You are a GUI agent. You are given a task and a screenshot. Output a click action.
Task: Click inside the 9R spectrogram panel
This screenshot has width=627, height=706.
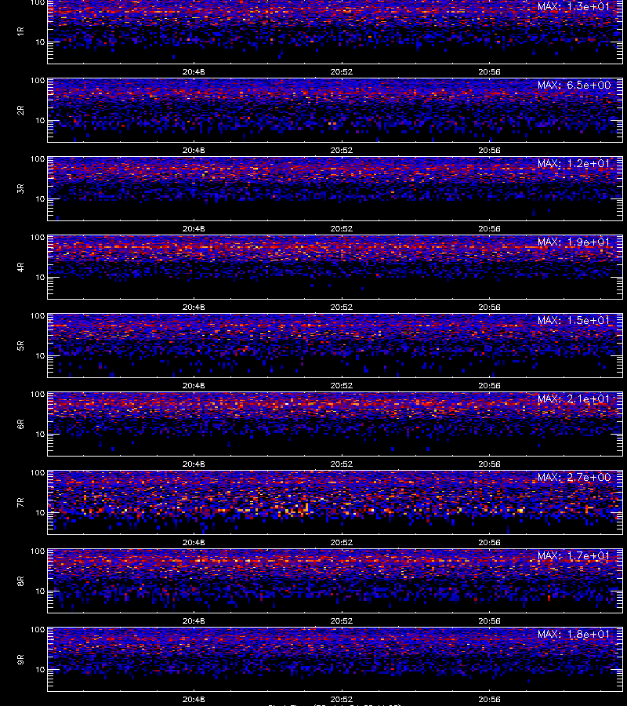click(335, 659)
